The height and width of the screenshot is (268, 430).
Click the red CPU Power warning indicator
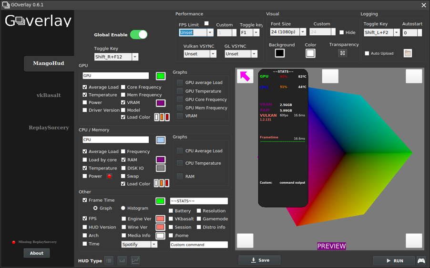pos(110,176)
